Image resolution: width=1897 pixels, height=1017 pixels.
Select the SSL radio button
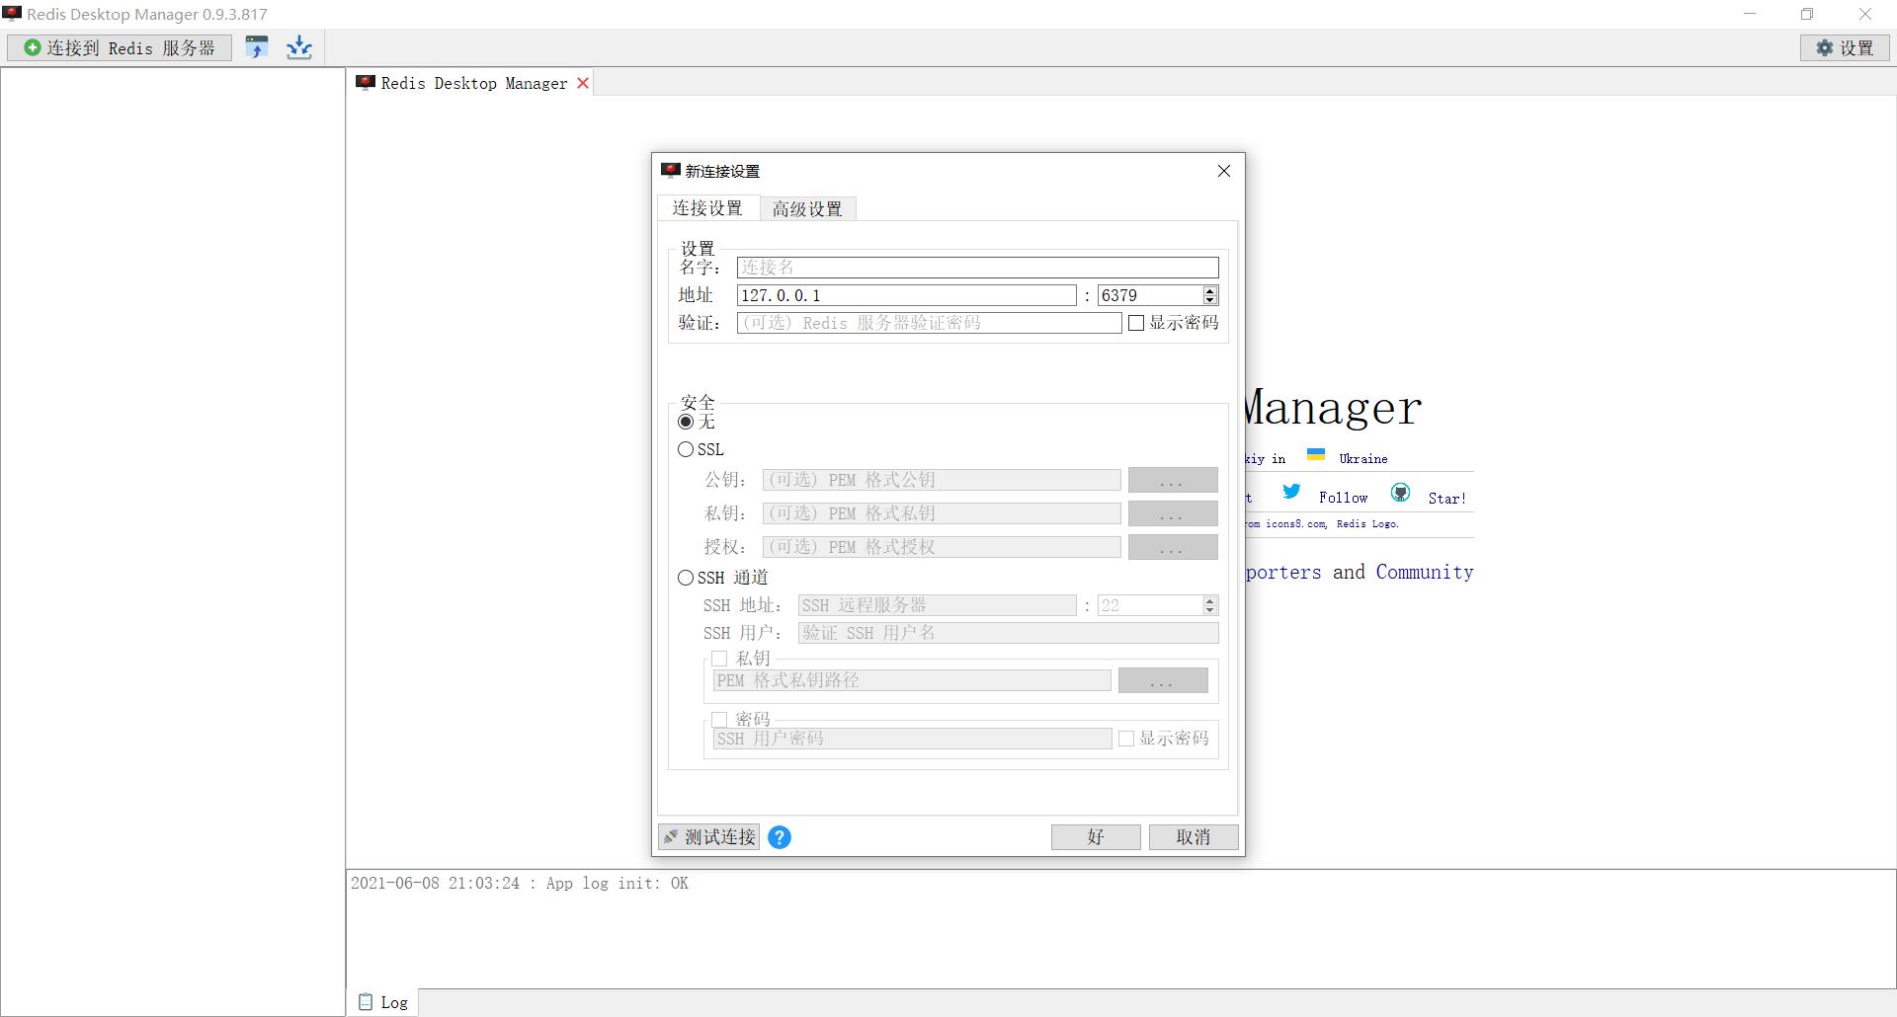(686, 449)
